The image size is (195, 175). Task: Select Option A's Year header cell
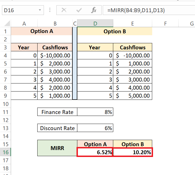(24, 47)
